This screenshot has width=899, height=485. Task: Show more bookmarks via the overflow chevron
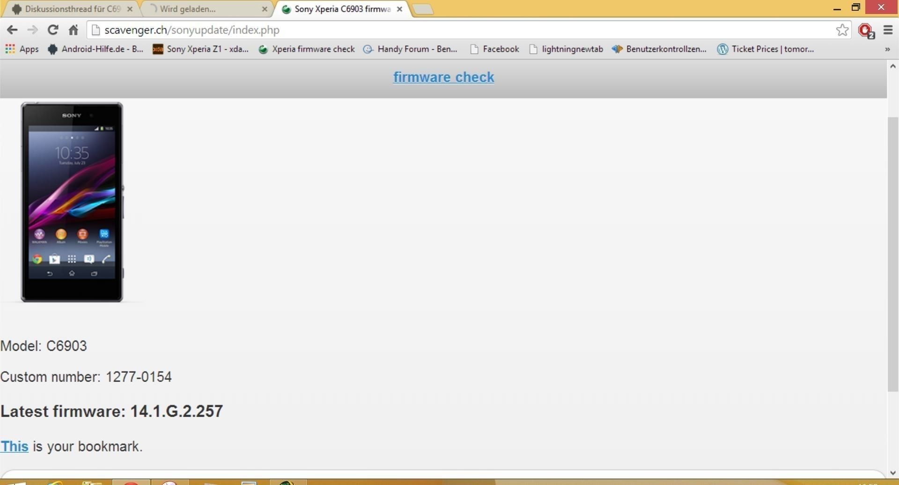point(887,49)
